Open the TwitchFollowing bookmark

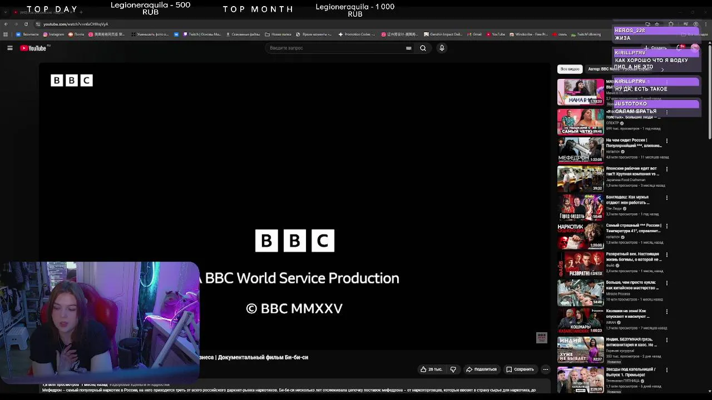click(x=586, y=34)
